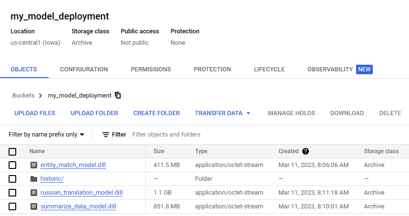Click the file icon of summarize_data_model.dill

tap(33, 206)
